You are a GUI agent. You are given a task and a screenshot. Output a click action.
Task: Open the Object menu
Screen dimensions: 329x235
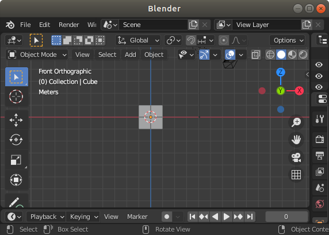(154, 55)
